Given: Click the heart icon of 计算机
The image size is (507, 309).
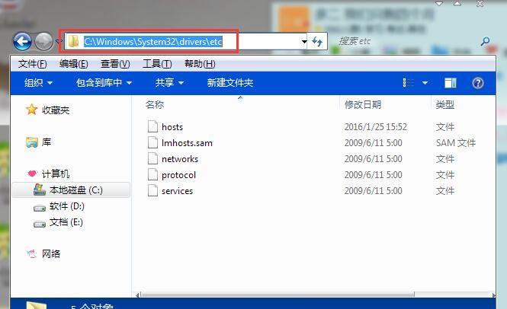Looking at the screenshot, I should [x=32, y=174].
